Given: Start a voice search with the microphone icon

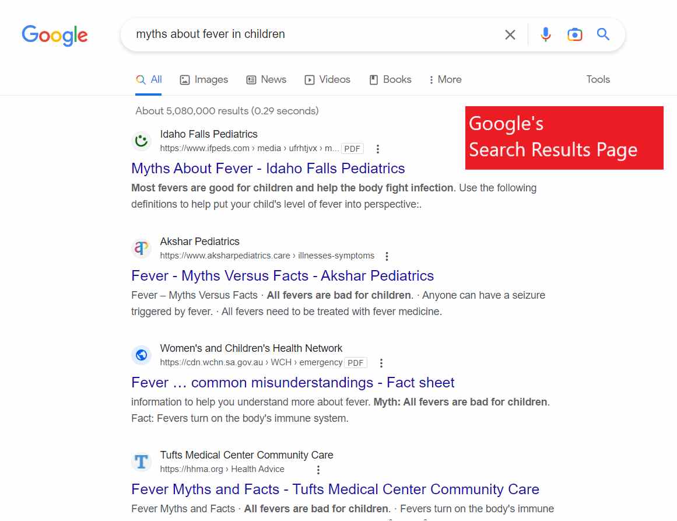Looking at the screenshot, I should pyautogui.click(x=545, y=34).
